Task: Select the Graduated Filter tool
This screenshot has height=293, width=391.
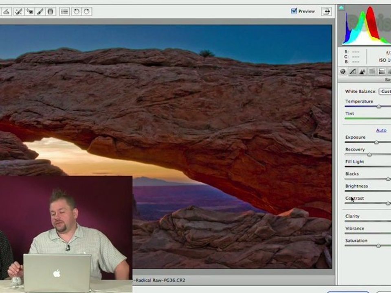Action: (x=51, y=11)
